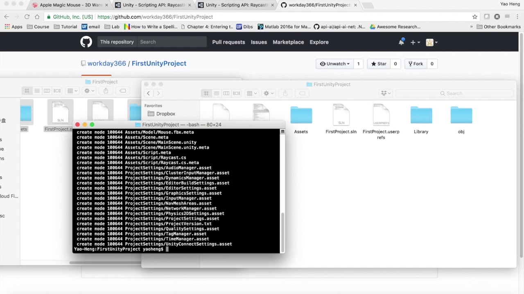Image resolution: width=524 pixels, height=294 pixels.
Task: Open the Tutorial bookmarks folder
Action: click(x=65, y=27)
